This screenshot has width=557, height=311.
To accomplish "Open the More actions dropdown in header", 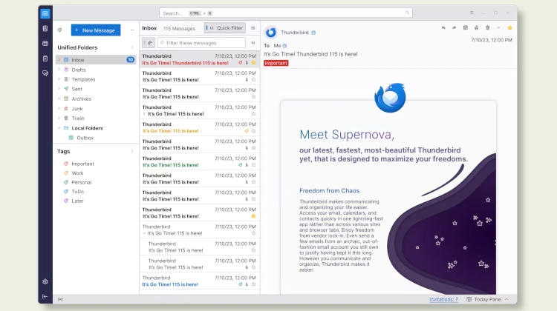I will 498,27.
